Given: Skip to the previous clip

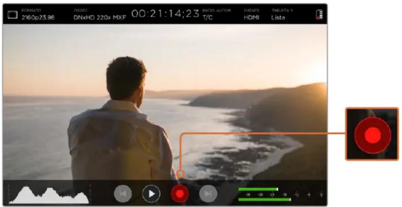Looking at the screenshot, I should tap(123, 194).
